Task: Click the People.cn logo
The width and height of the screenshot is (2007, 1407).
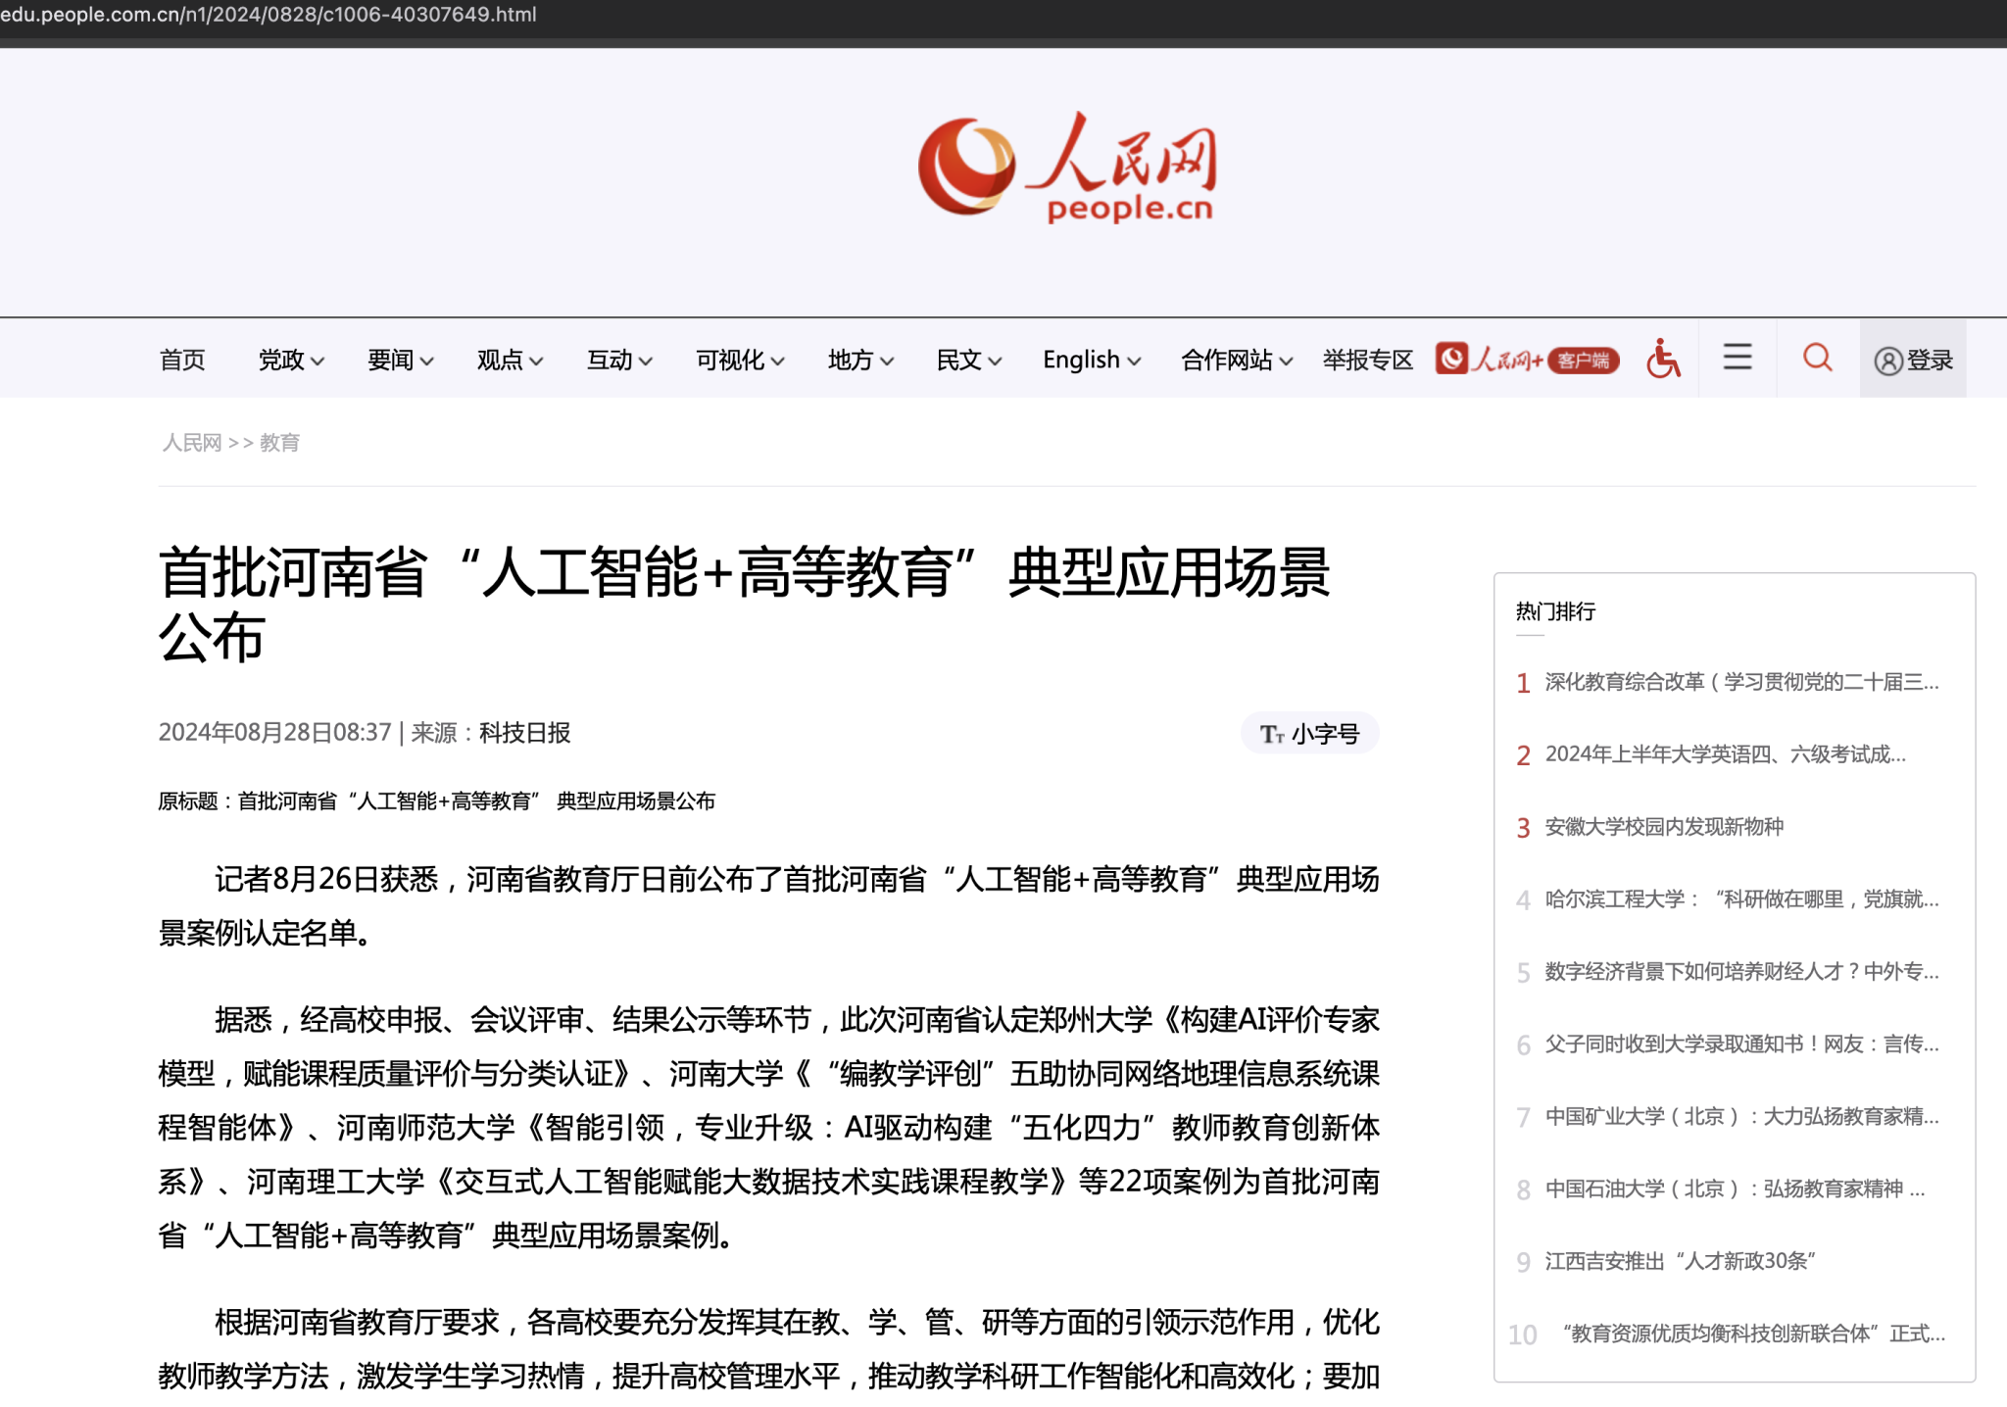Action: tap(1068, 167)
